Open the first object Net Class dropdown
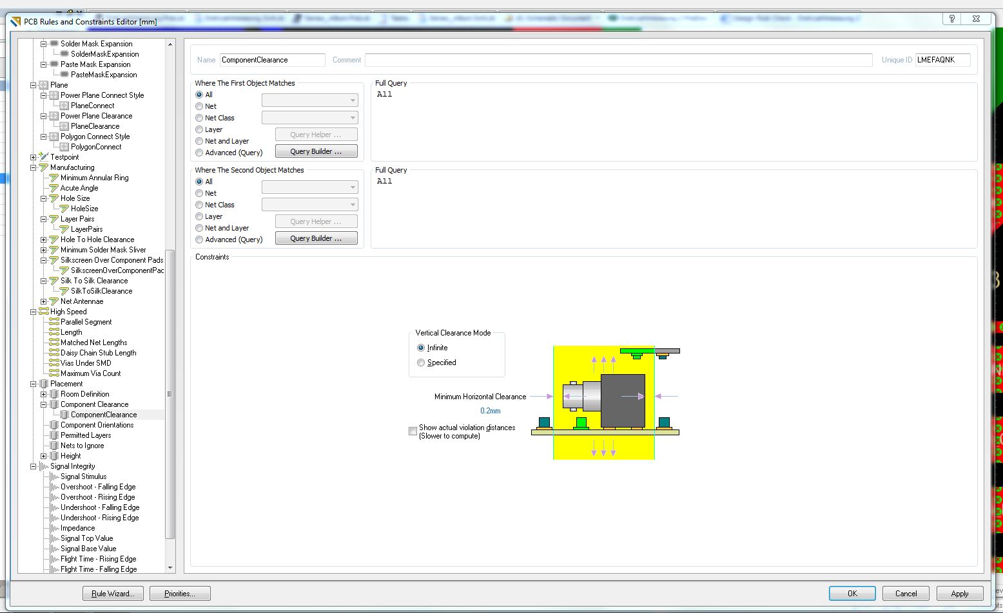Viewport: 1003px width, 613px height. (x=309, y=118)
